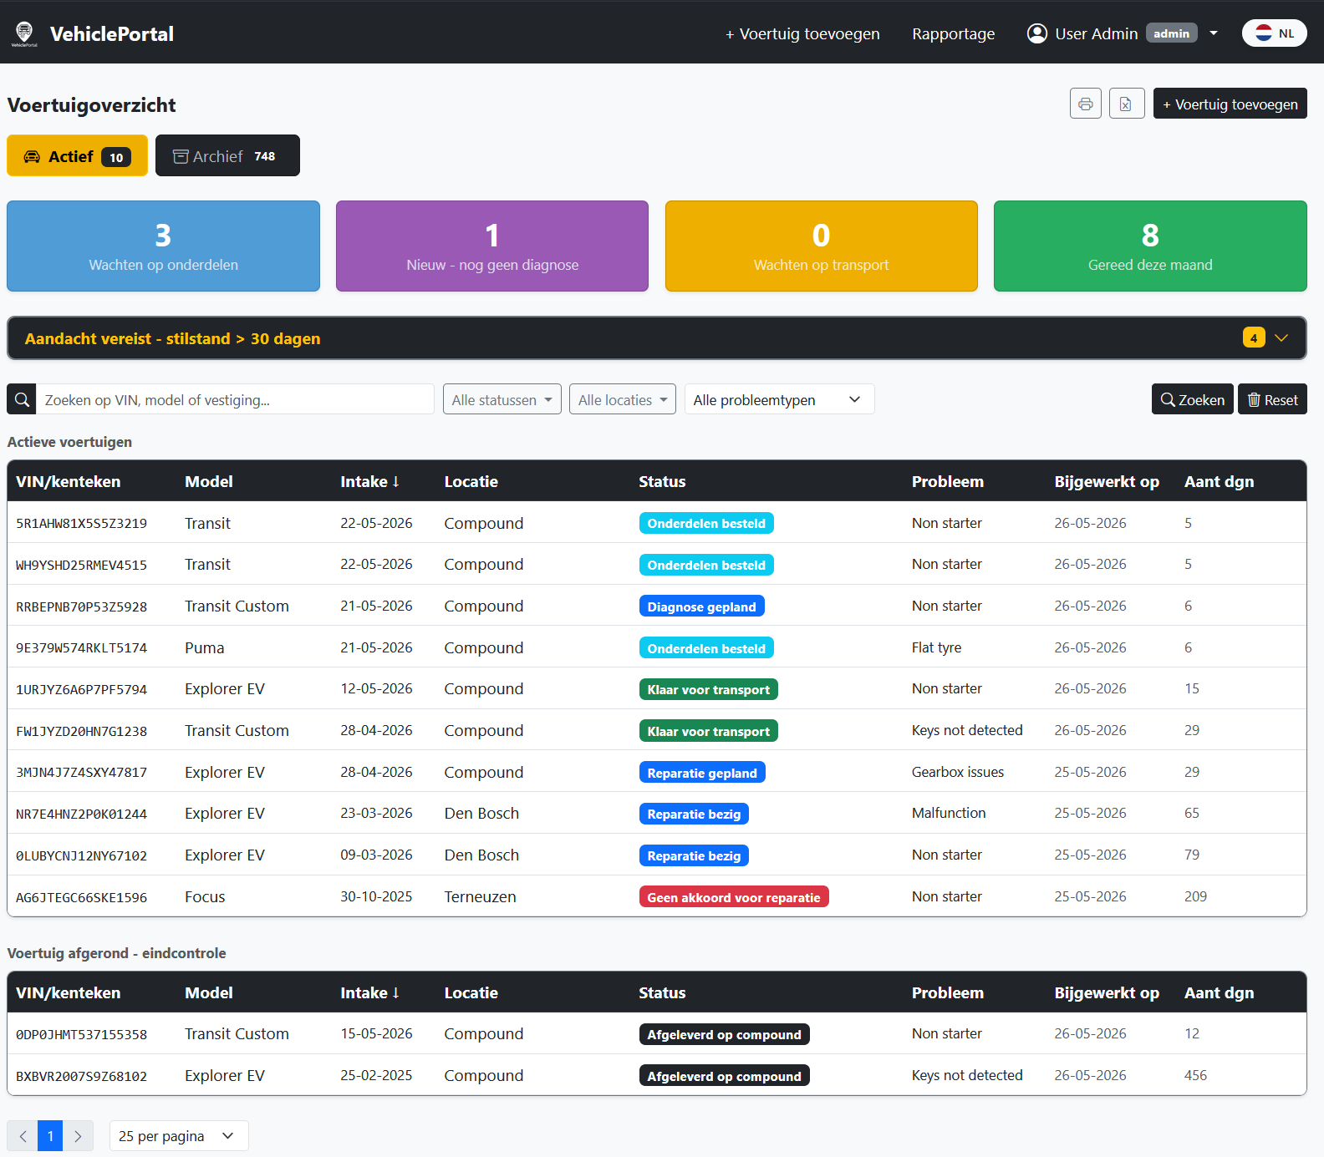Screen dimensions: 1324x1157
Task: Click VIN 5R1AHW81X5S5Z3219
Action: point(82,524)
